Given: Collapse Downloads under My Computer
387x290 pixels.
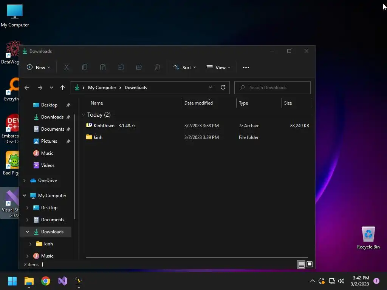Looking at the screenshot, I should tap(27, 232).
